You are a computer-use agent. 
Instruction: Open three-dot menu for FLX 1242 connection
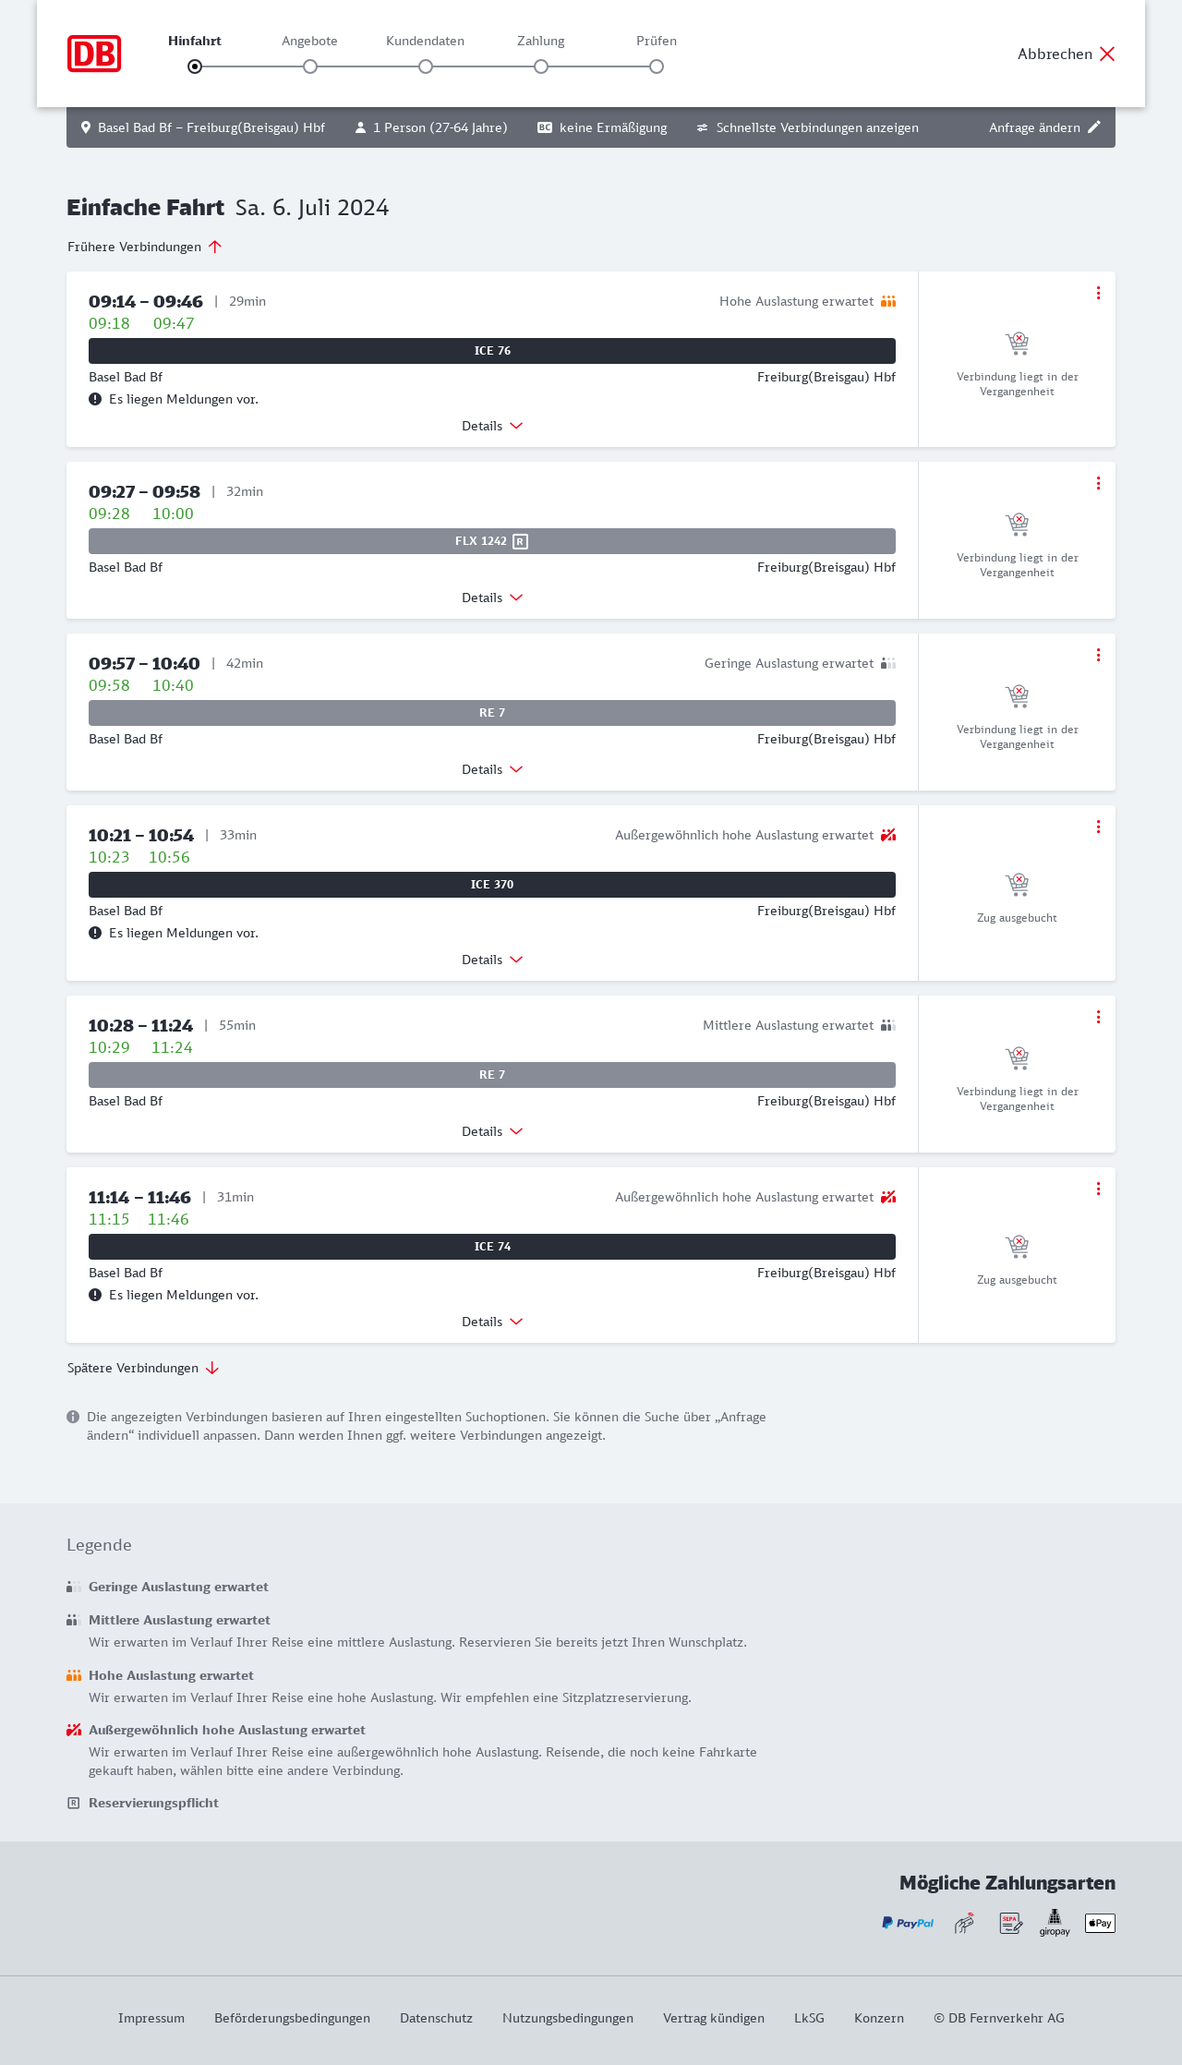[x=1098, y=483]
